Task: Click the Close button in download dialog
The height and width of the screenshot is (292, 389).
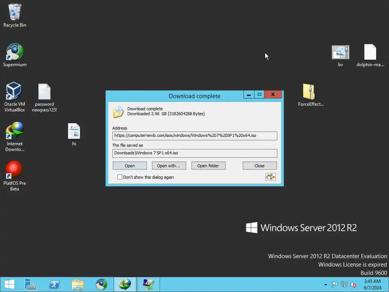Action: 259,166
